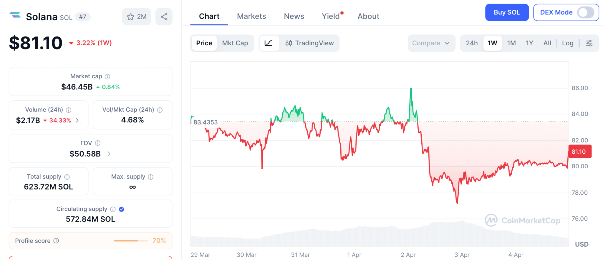Screen dimensions: 603x259
Task: Enable Log scale on chart
Action: 567,43
